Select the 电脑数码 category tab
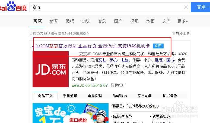This screenshot has height=123, width=210. click(95, 96)
